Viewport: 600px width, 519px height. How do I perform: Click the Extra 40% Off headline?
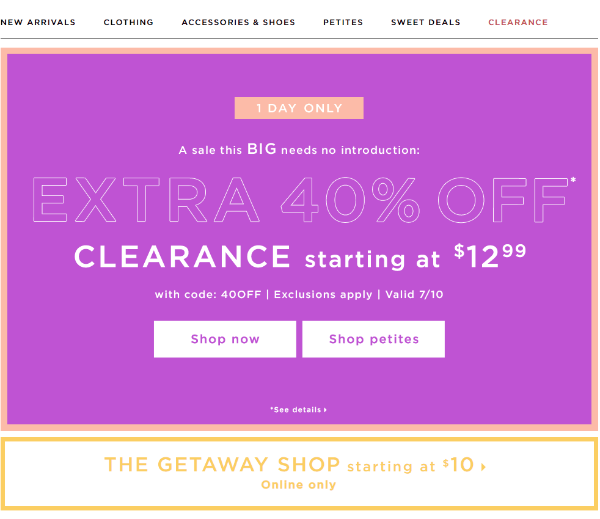click(301, 200)
